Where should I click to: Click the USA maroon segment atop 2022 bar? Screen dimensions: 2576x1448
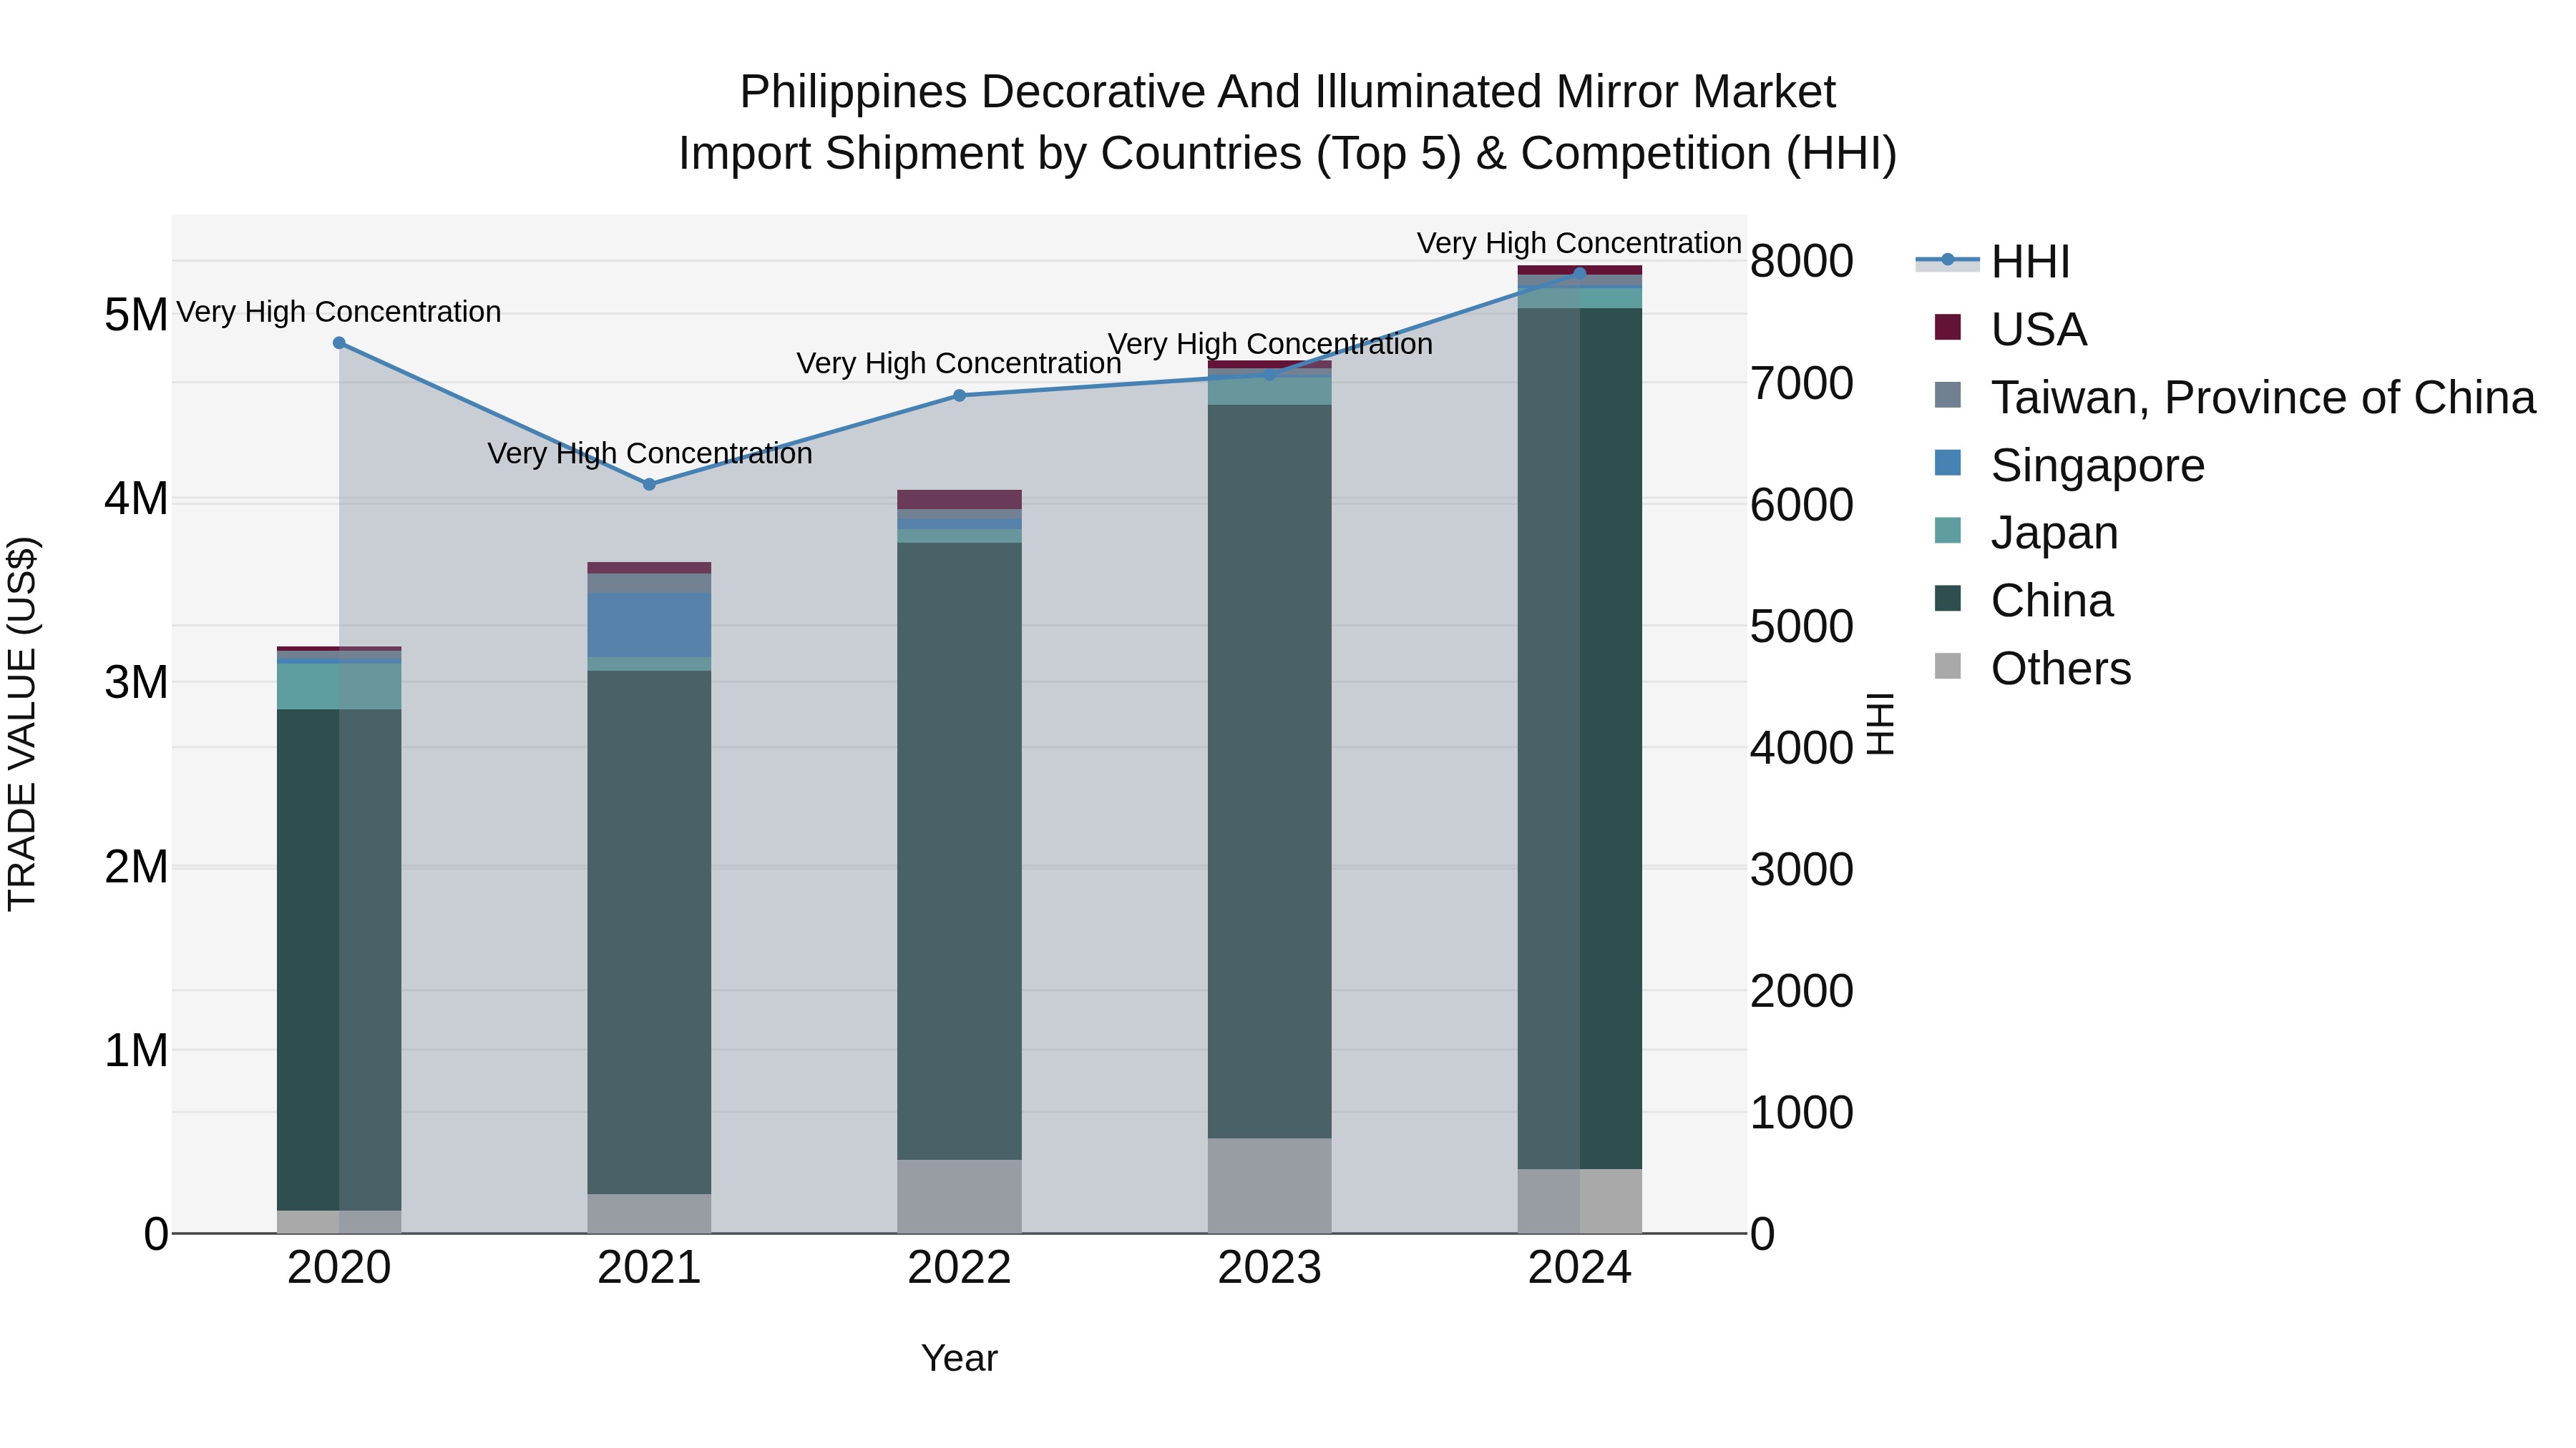(959, 500)
